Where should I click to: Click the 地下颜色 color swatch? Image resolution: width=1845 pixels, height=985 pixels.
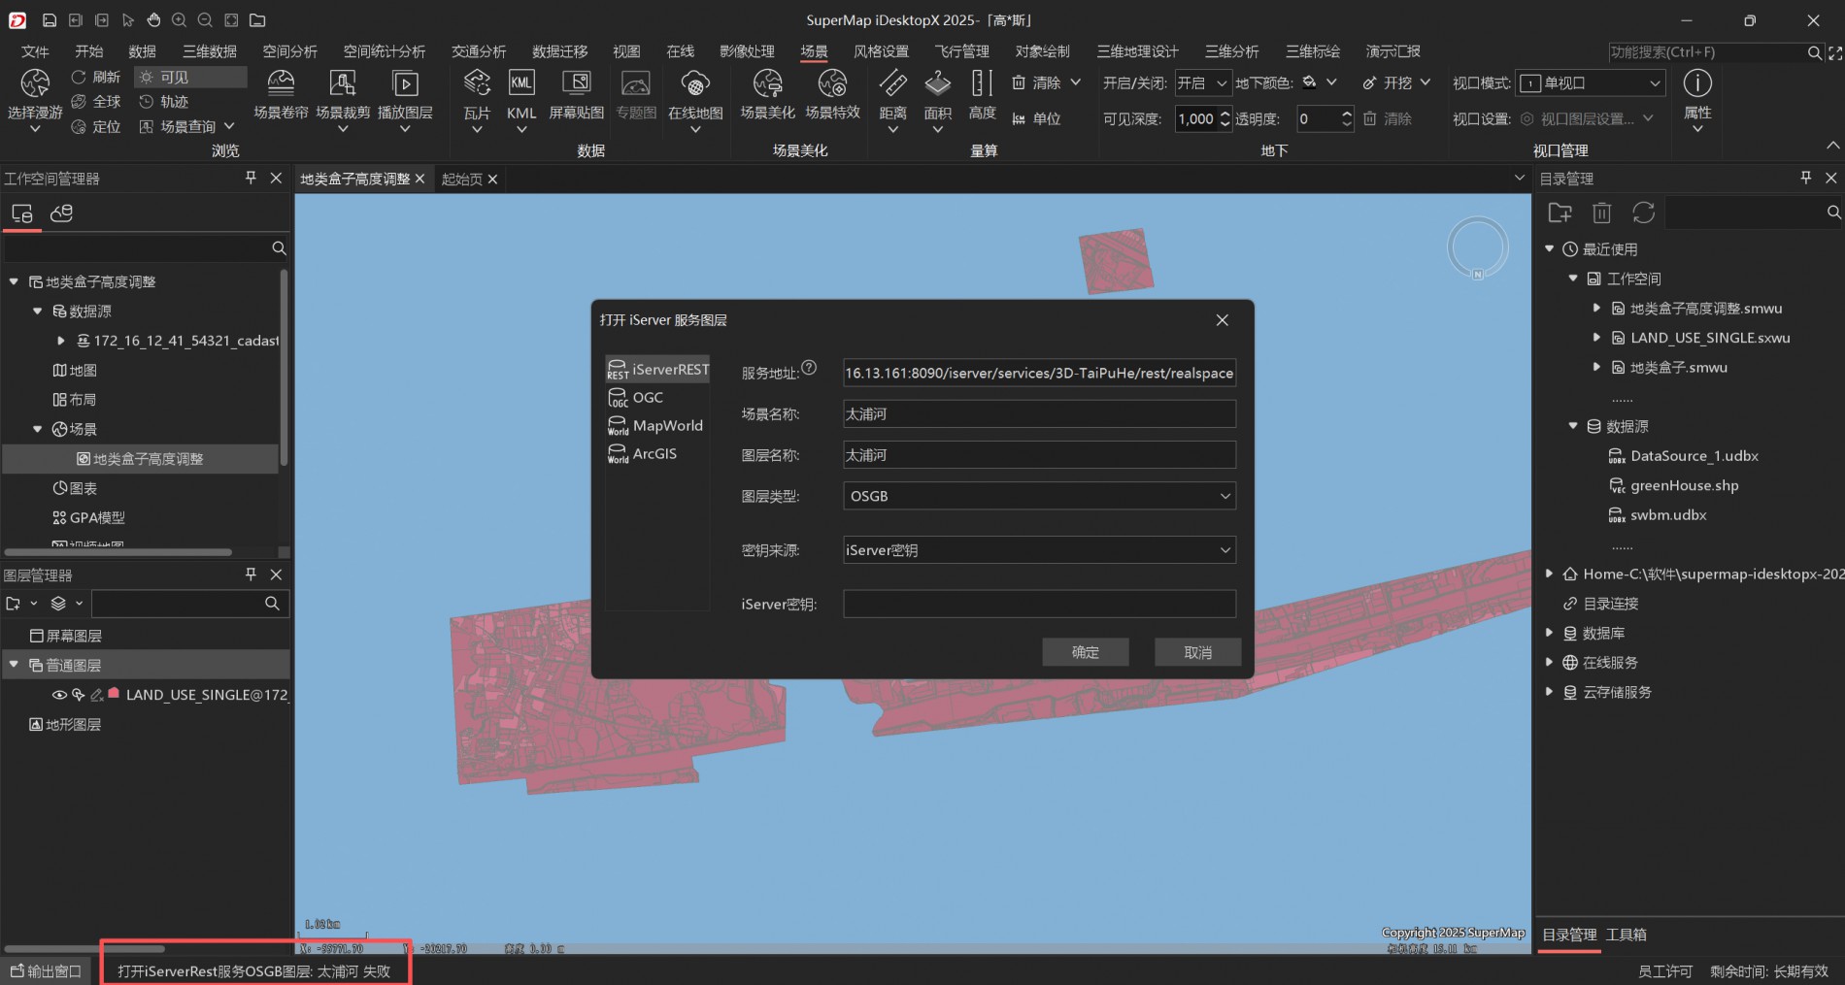[1310, 82]
